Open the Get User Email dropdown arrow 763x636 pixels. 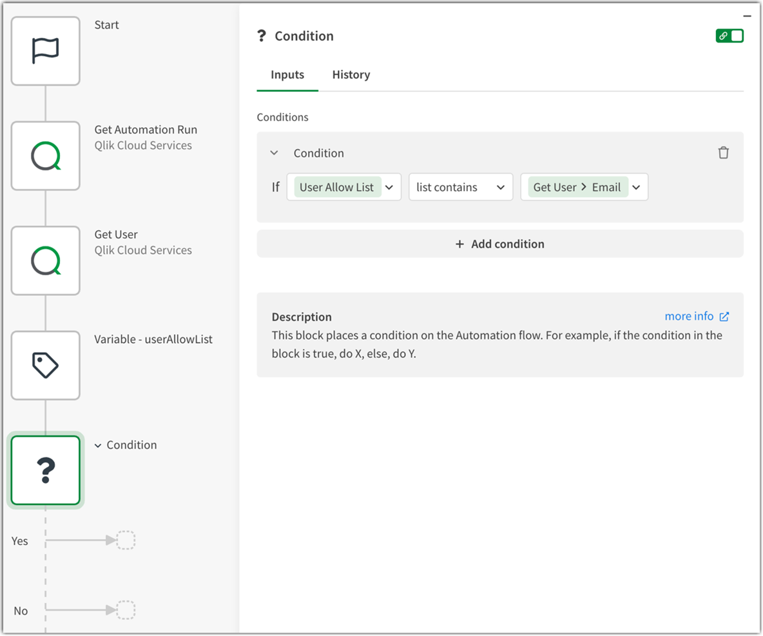pyautogui.click(x=637, y=187)
